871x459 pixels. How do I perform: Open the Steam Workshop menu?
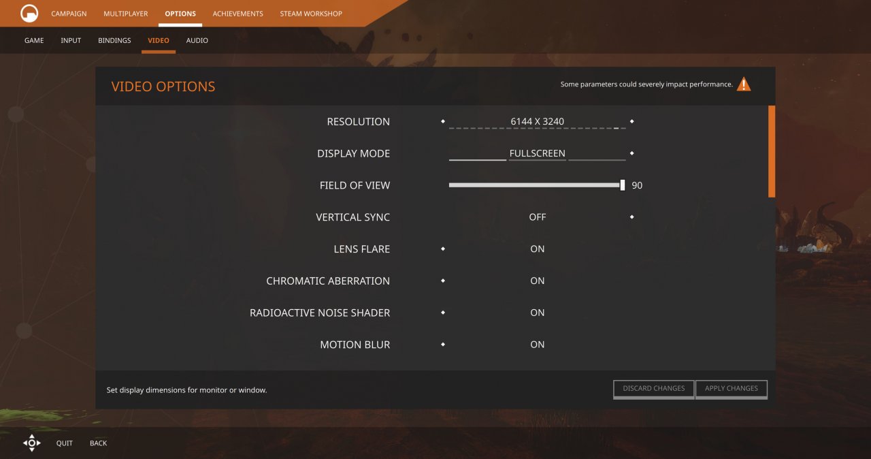[x=311, y=14]
